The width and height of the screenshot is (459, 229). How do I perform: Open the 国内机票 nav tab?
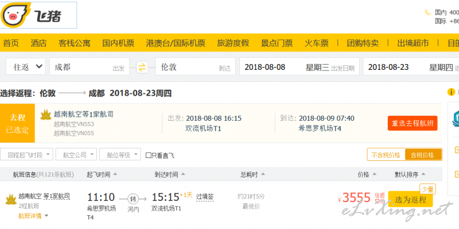click(x=118, y=44)
